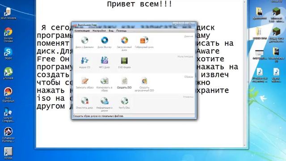Select the Nero StartSmart desktop shortcut

(x=8, y=95)
